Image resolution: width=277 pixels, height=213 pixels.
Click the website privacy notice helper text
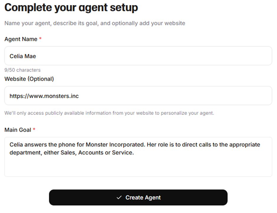pyautogui.click(x=109, y=113)
